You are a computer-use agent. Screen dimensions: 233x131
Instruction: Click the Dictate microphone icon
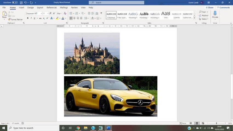[215, 13]
